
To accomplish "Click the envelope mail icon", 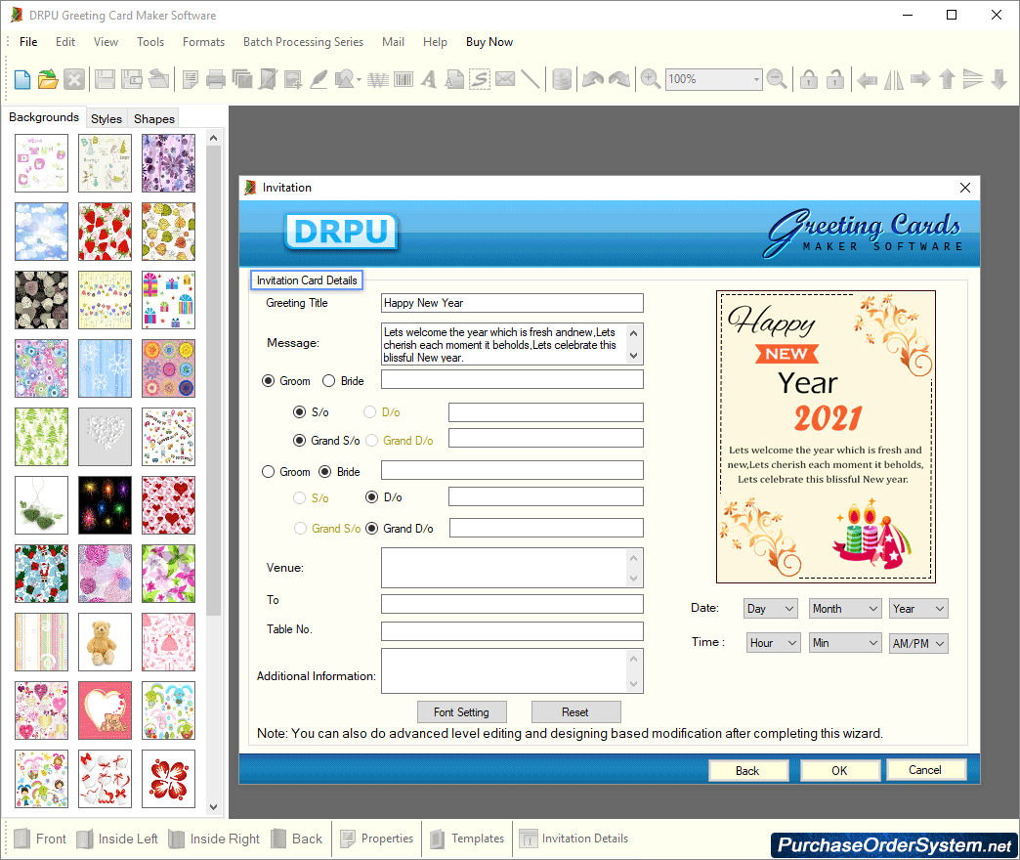I will (505, 79).
